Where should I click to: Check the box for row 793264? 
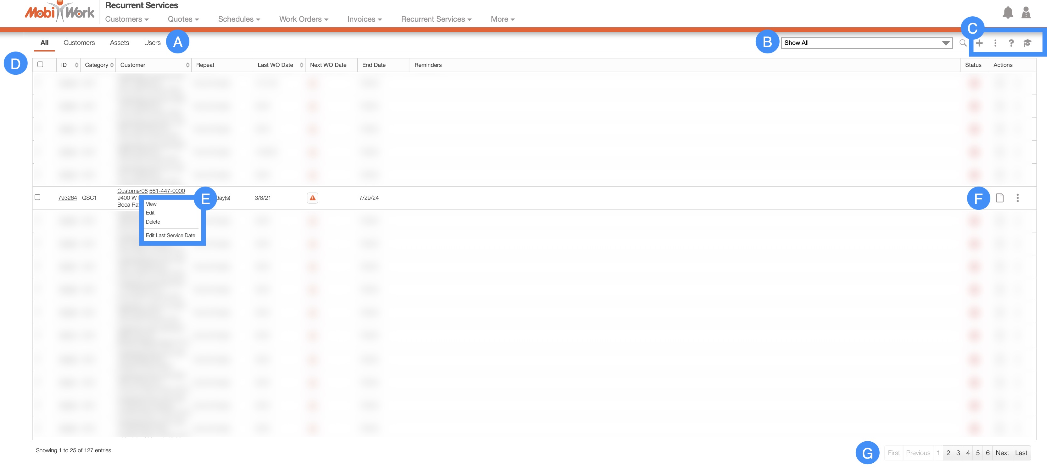(37, 197)
